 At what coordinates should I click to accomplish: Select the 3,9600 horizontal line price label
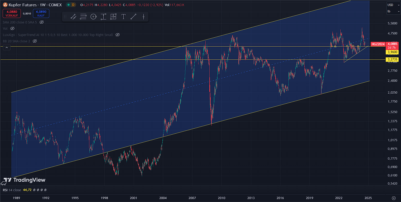click(x=392, y=52)
